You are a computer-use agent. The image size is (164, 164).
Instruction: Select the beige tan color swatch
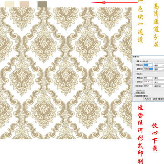(24, 4)
